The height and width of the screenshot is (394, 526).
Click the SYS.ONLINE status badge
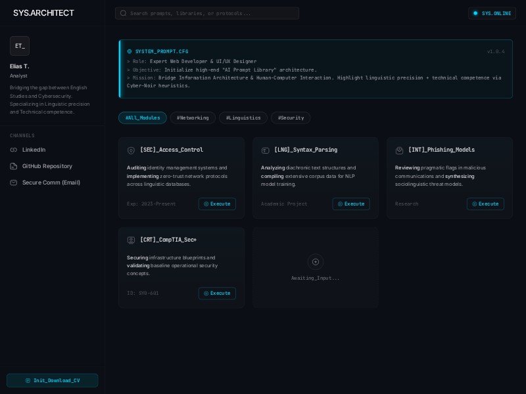(492, 13)
